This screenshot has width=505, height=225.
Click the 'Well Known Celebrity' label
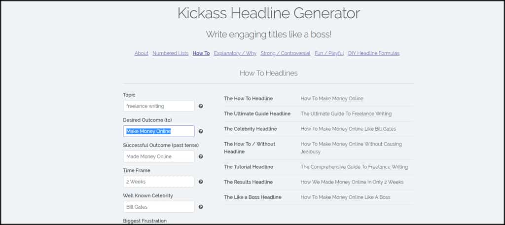[148, 196]
